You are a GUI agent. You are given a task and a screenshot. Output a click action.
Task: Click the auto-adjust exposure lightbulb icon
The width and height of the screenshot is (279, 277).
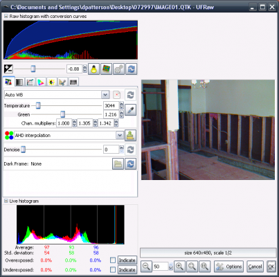(x=93, y=69)
